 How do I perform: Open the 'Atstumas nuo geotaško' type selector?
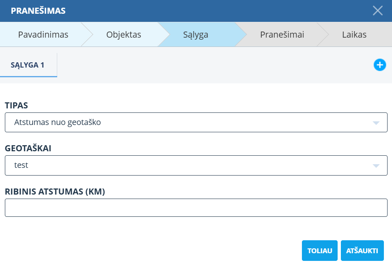pos(191,123)
